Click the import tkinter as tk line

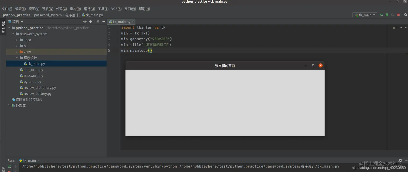point(143,28)
